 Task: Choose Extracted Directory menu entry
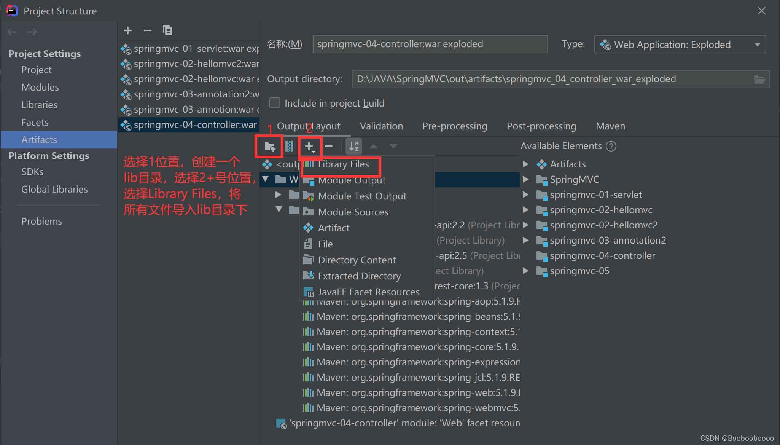click(x=368, y=276)
